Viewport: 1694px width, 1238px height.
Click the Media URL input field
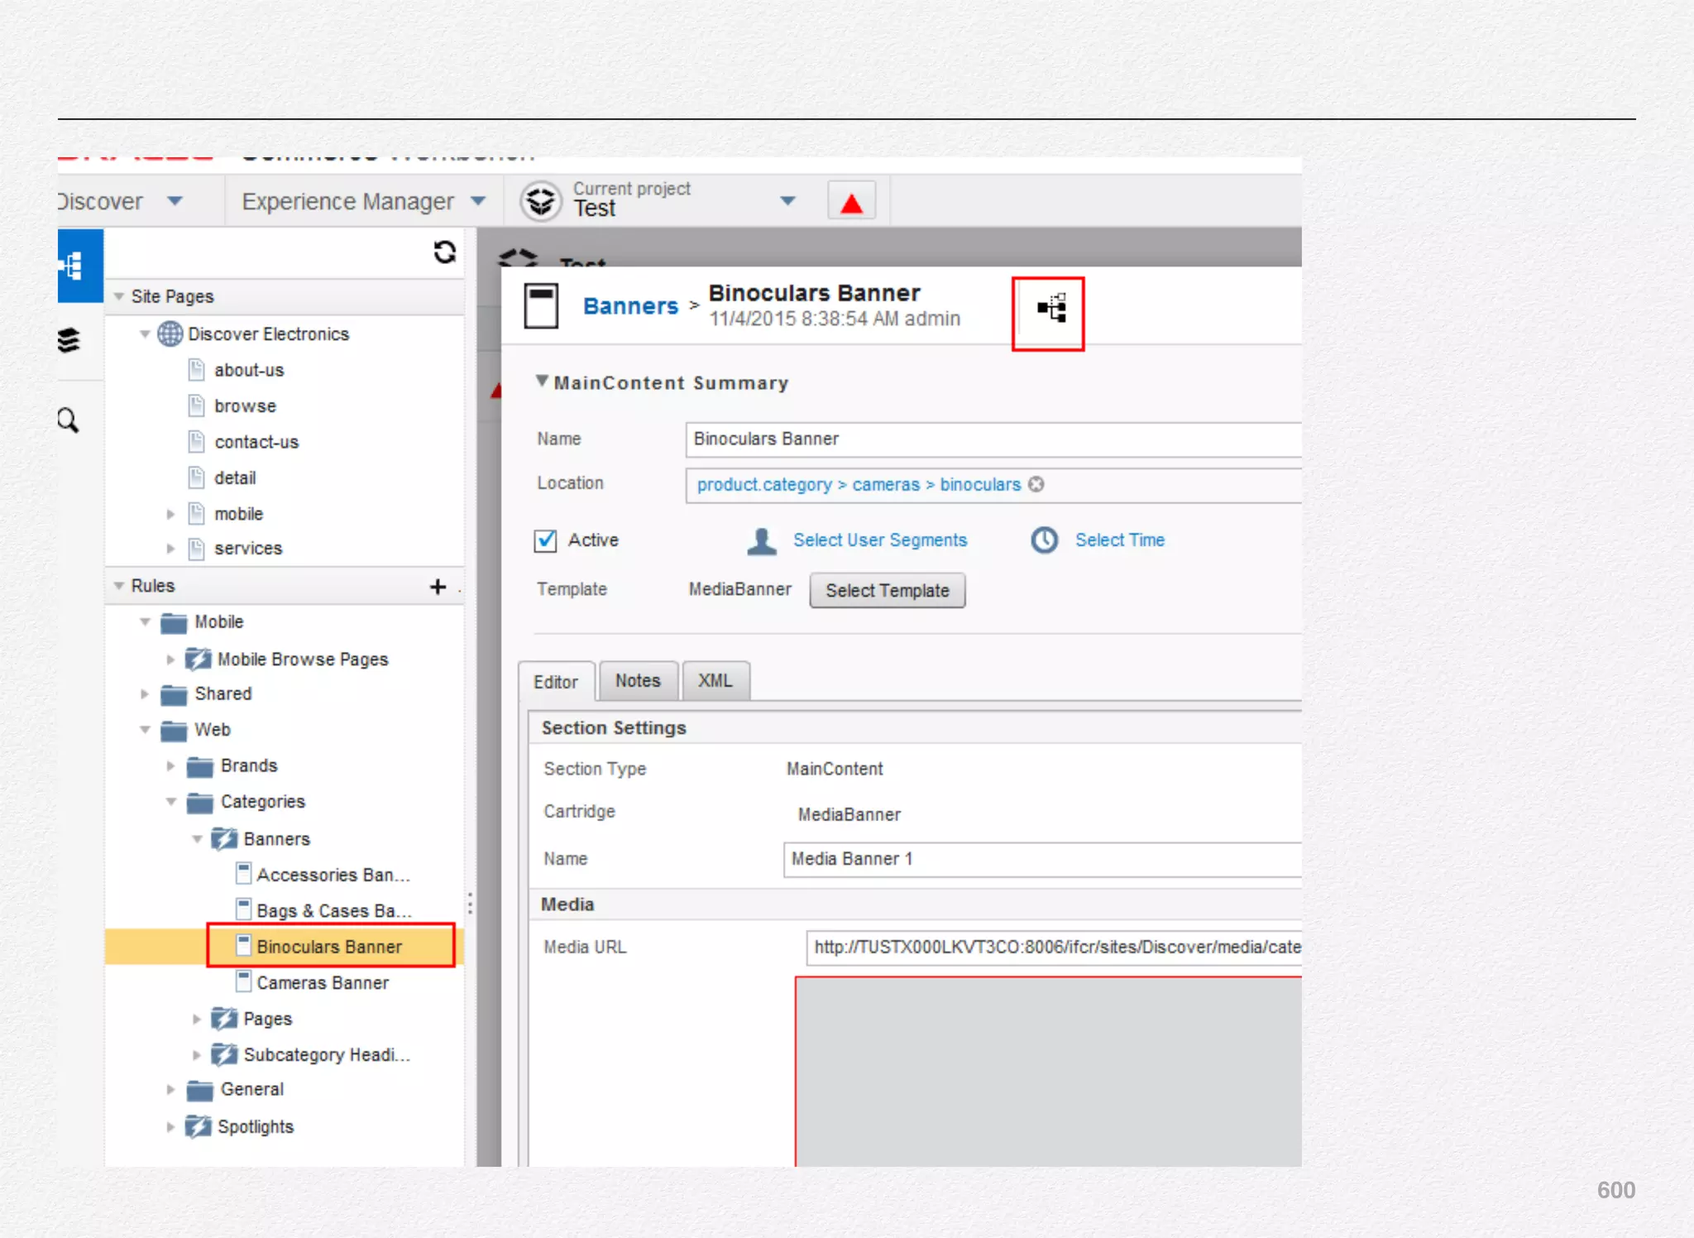coord(1052,948)
